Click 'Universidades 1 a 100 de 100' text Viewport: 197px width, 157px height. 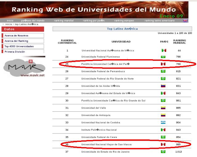175,33
